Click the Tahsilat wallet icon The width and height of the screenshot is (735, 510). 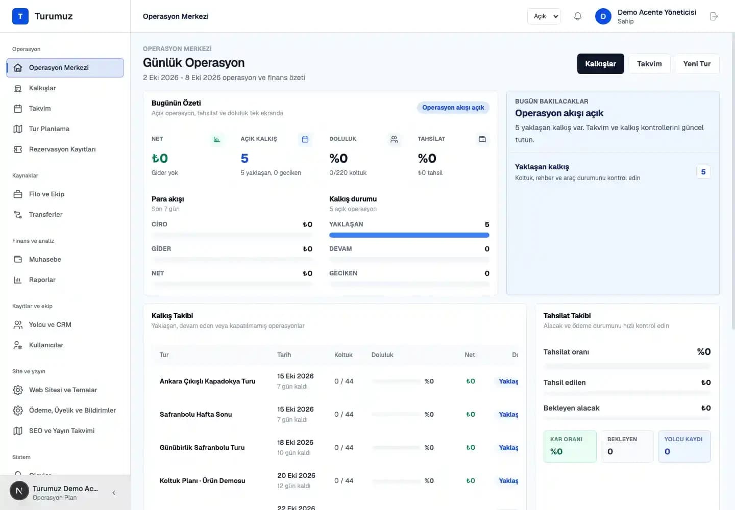[482, 139]
